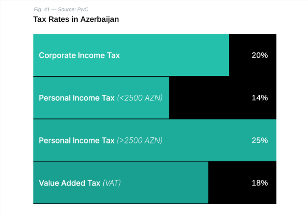
Task: Select the italic "(<2500 AZN)" text
Action: pyautogui.click(x=140, y=98)
